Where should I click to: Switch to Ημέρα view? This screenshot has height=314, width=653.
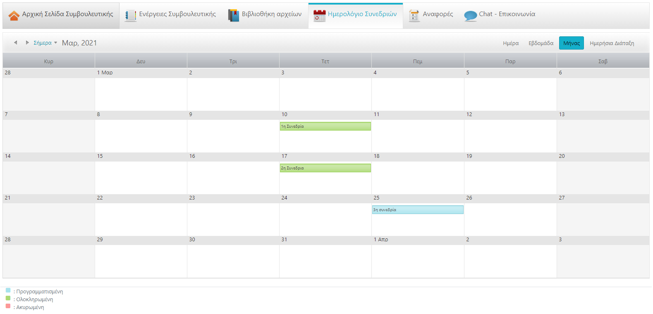click(x=511, y=43)
